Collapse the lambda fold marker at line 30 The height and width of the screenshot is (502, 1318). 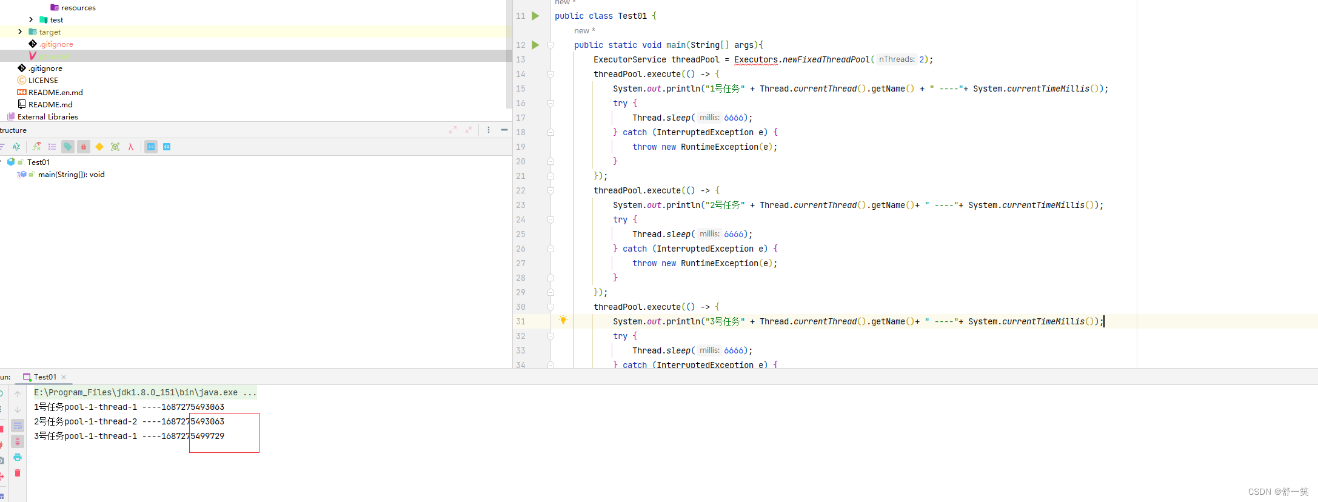pos(550,307)
